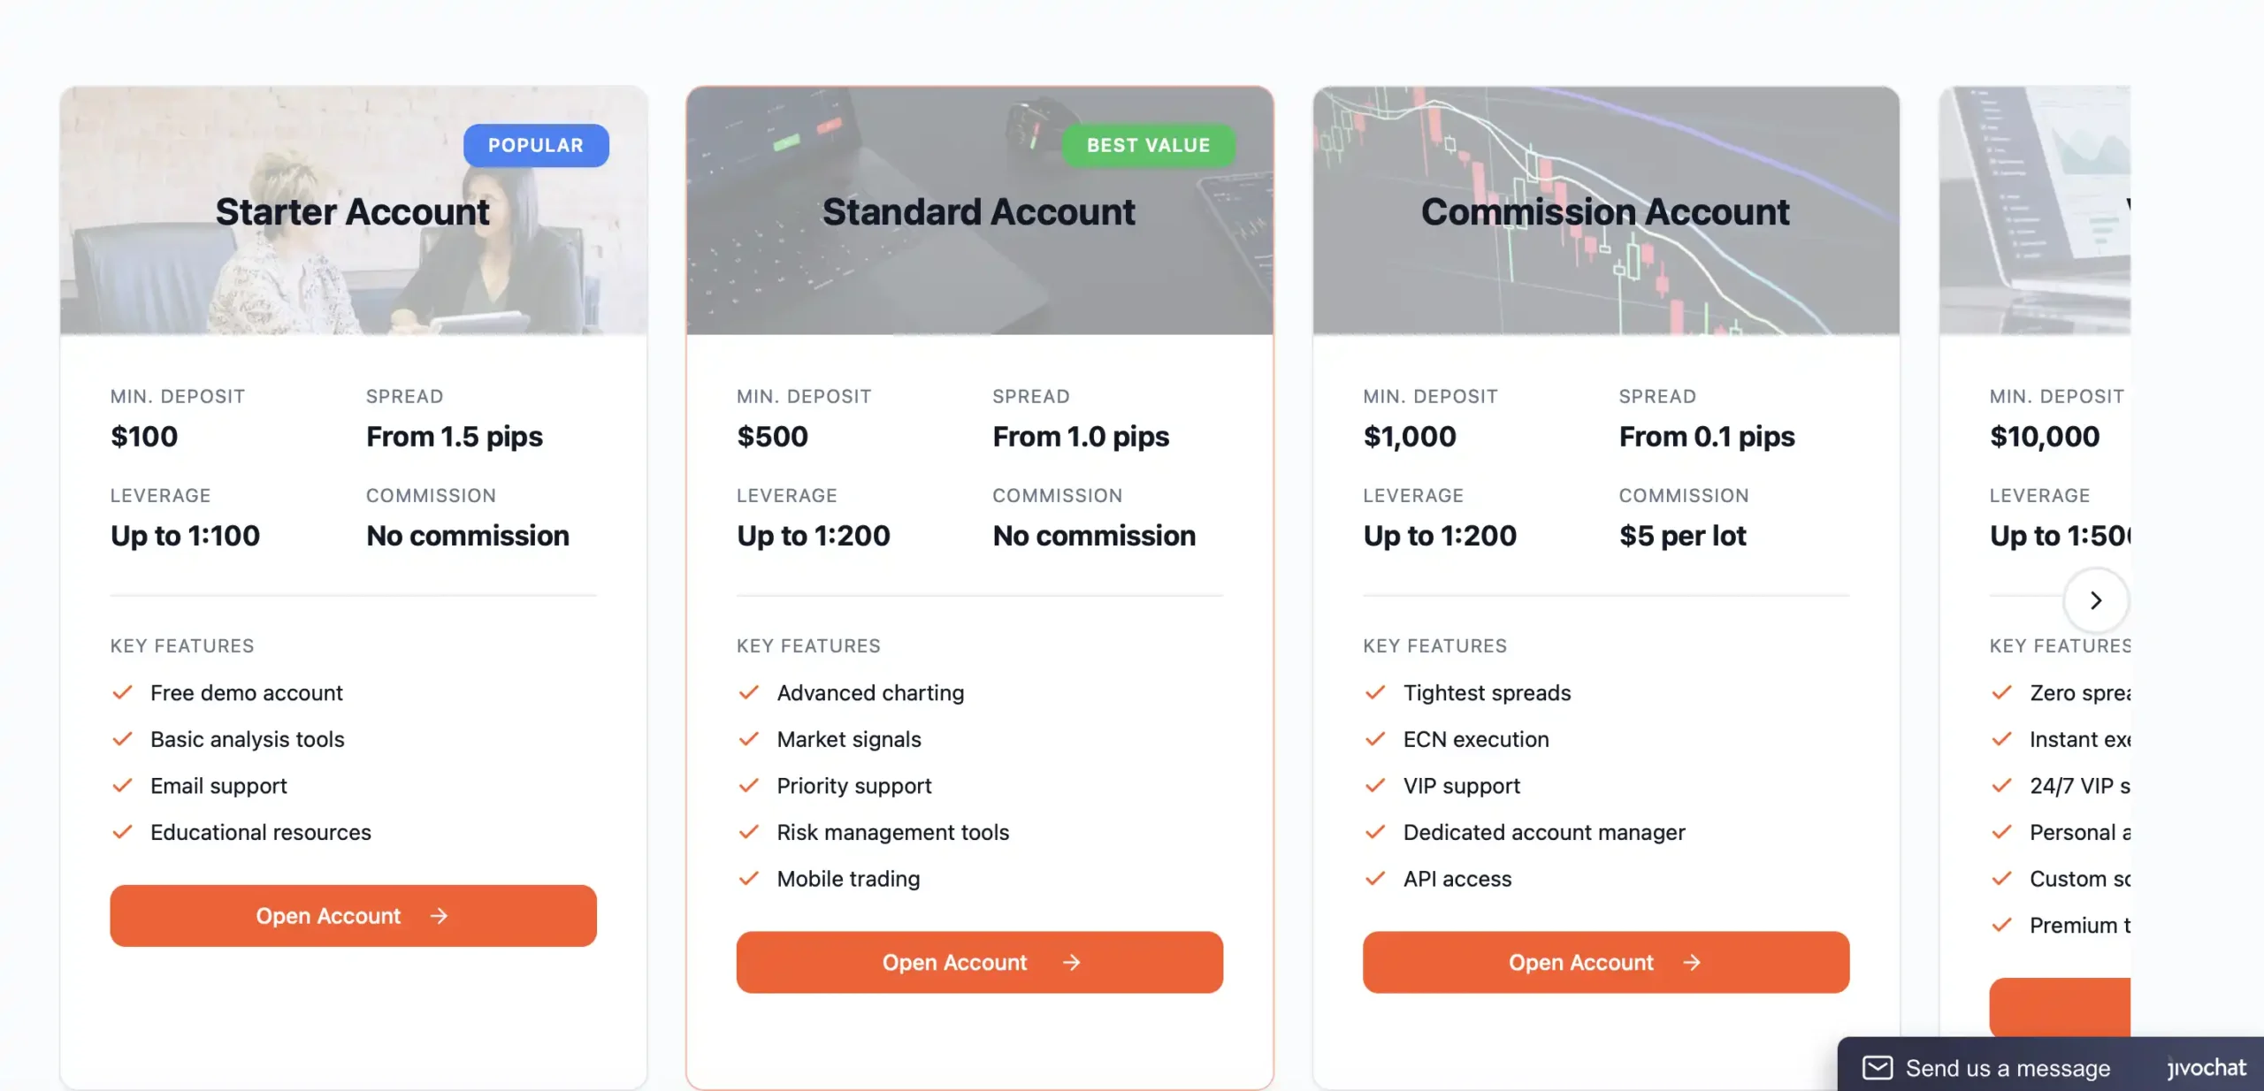The image size is (2264, 1091).
Task: Click the checkmark next to Advanced charting
Action: click(749, 692)
